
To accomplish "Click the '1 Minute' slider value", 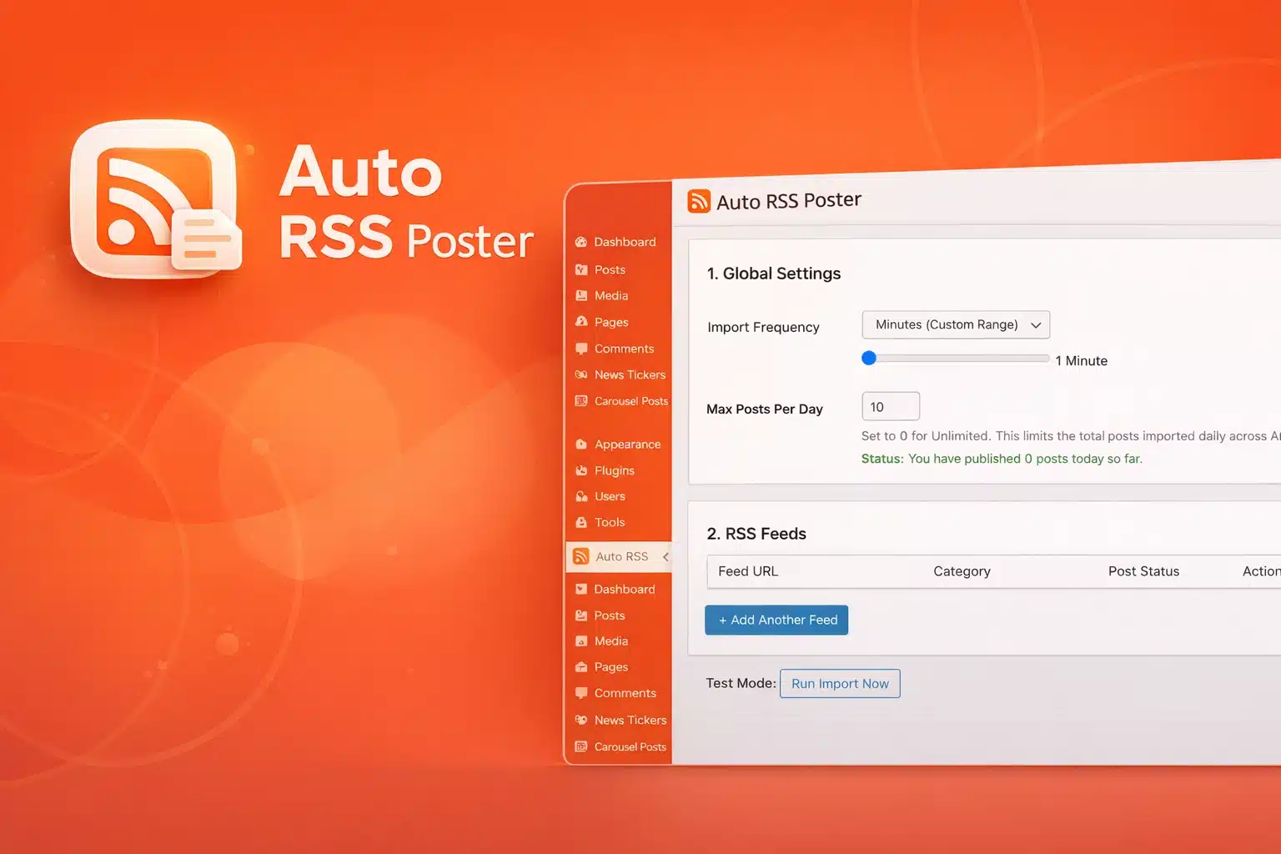I will tap(1082, 360).
